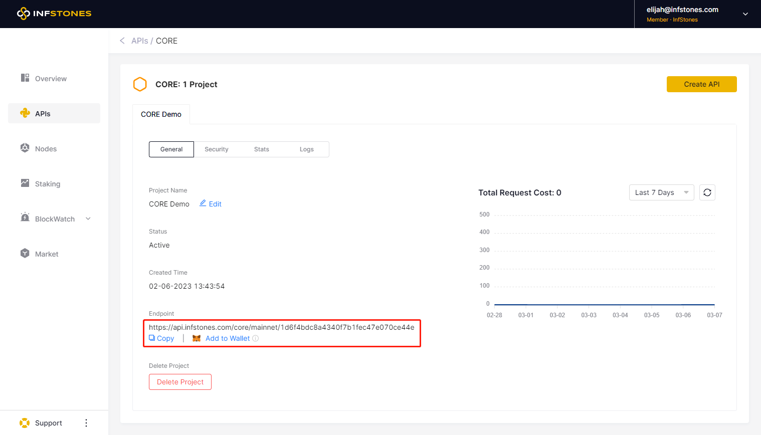Add the endpoint to wallet
The image size is (761, 435).
228,338
